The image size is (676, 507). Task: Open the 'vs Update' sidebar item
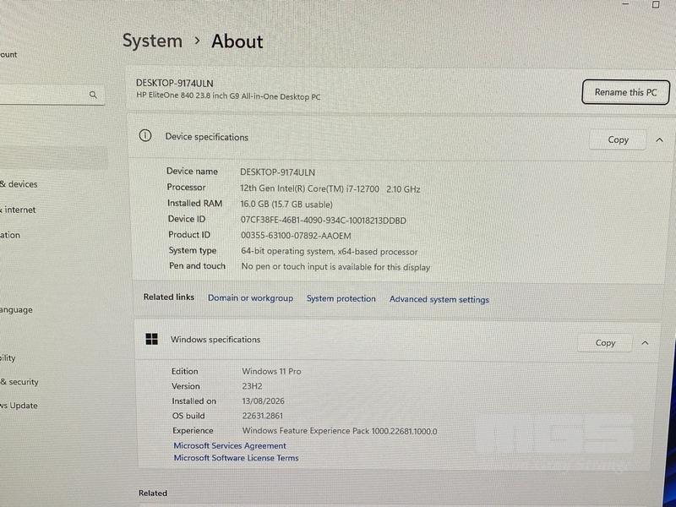(x=19, y=406)
